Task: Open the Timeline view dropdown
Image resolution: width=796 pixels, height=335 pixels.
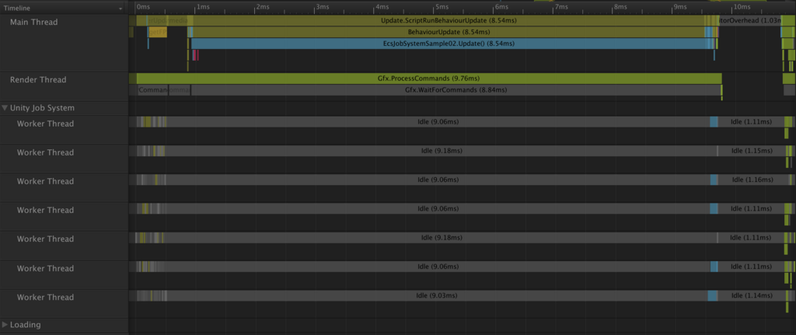Action: [x=64, y=8]
